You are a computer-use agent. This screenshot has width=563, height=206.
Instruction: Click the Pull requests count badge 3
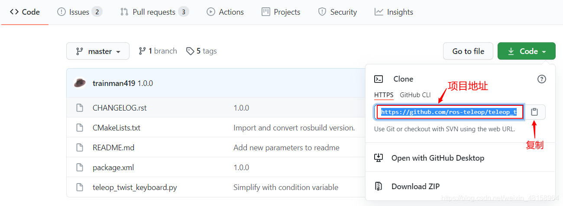pyautogui.click(x=184, y=12)
